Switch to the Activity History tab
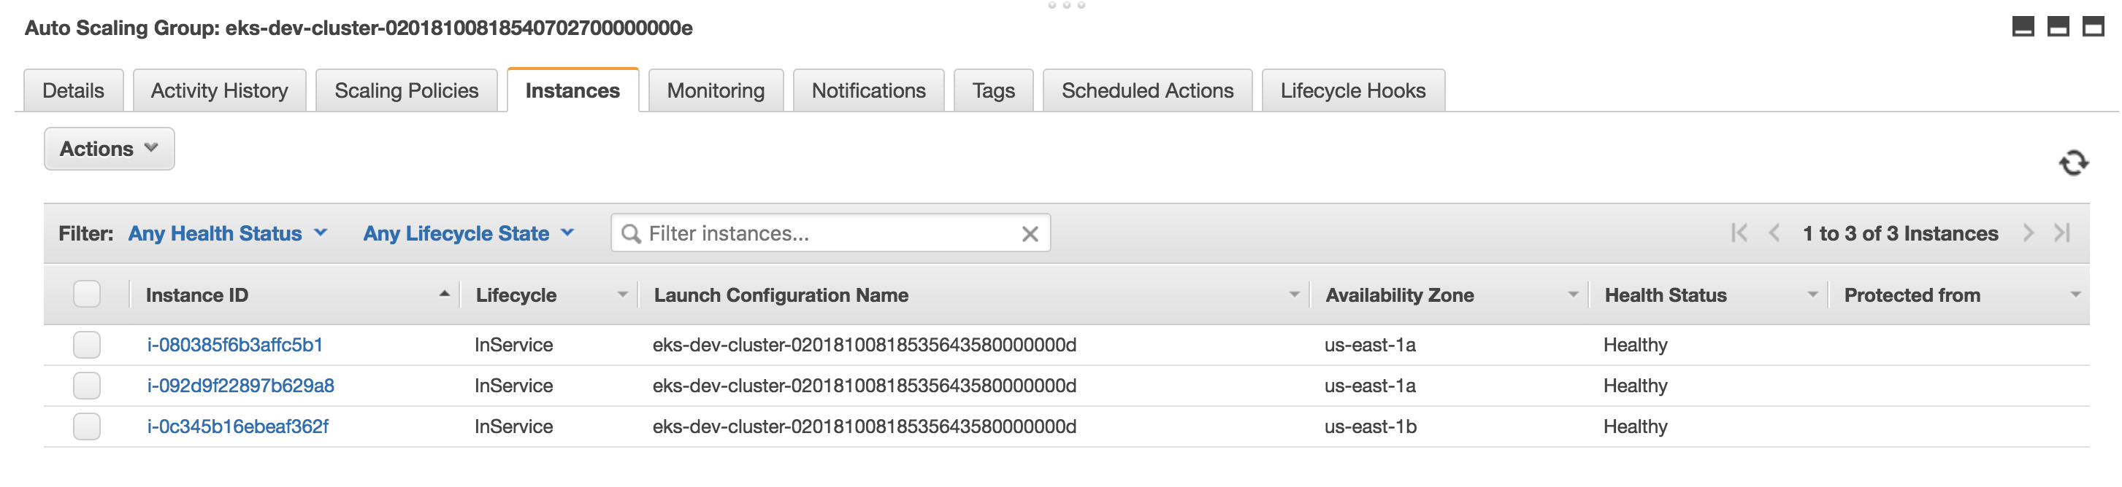Image resolution: width=2122 pixels, height=487 pixels. (x=219, y=90)
